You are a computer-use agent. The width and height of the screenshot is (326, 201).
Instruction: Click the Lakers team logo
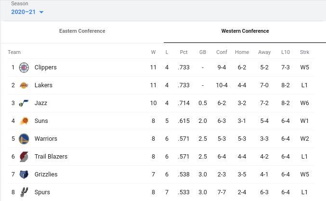24,85
